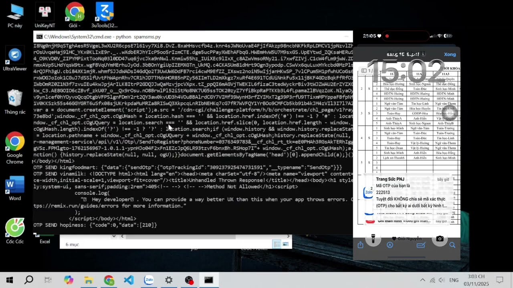The height and width of the screenshot is (288, 513).
Task: Click the 'OTP SEND vinamilk' output line
Action: (193, 174)
